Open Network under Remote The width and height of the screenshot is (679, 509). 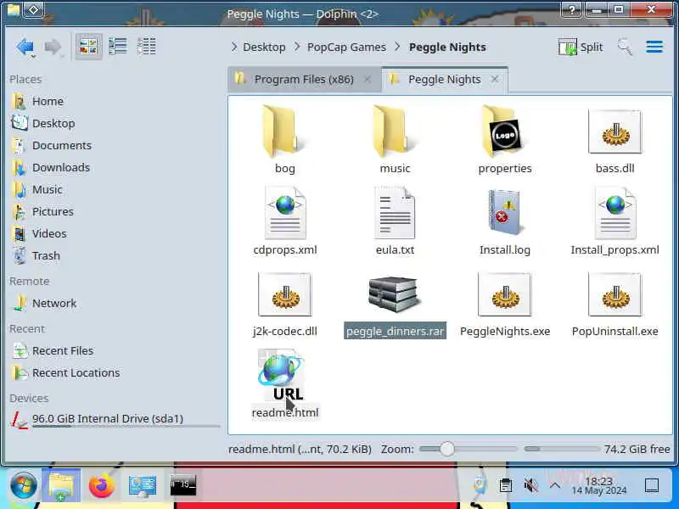[54, 304]
